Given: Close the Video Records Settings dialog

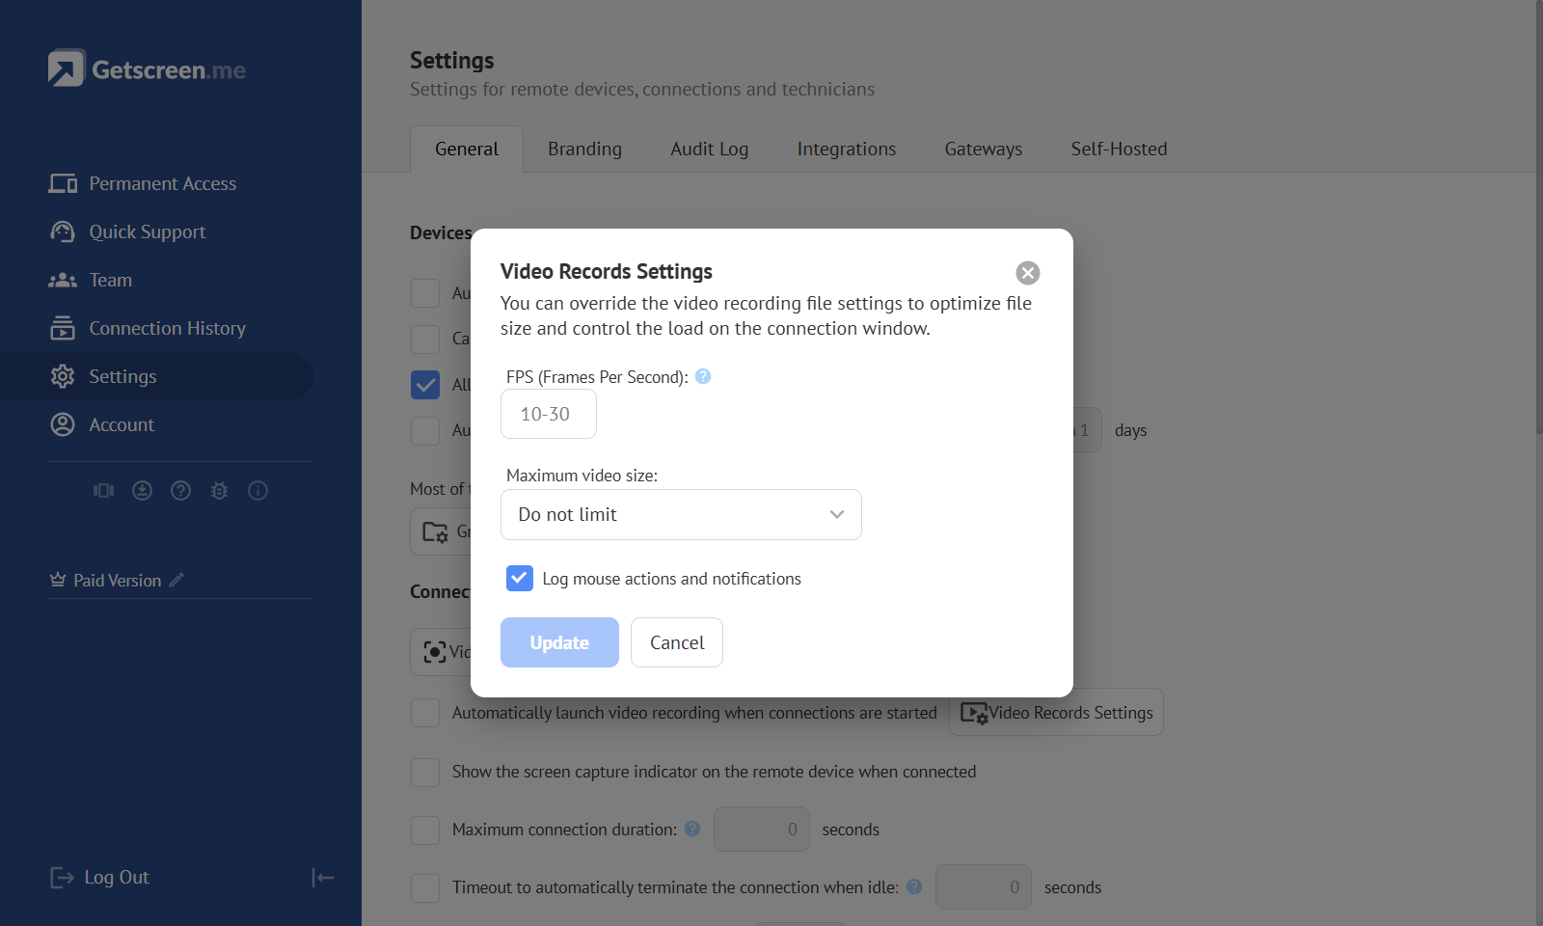Looking at the screenshot, I should 1027,273.
